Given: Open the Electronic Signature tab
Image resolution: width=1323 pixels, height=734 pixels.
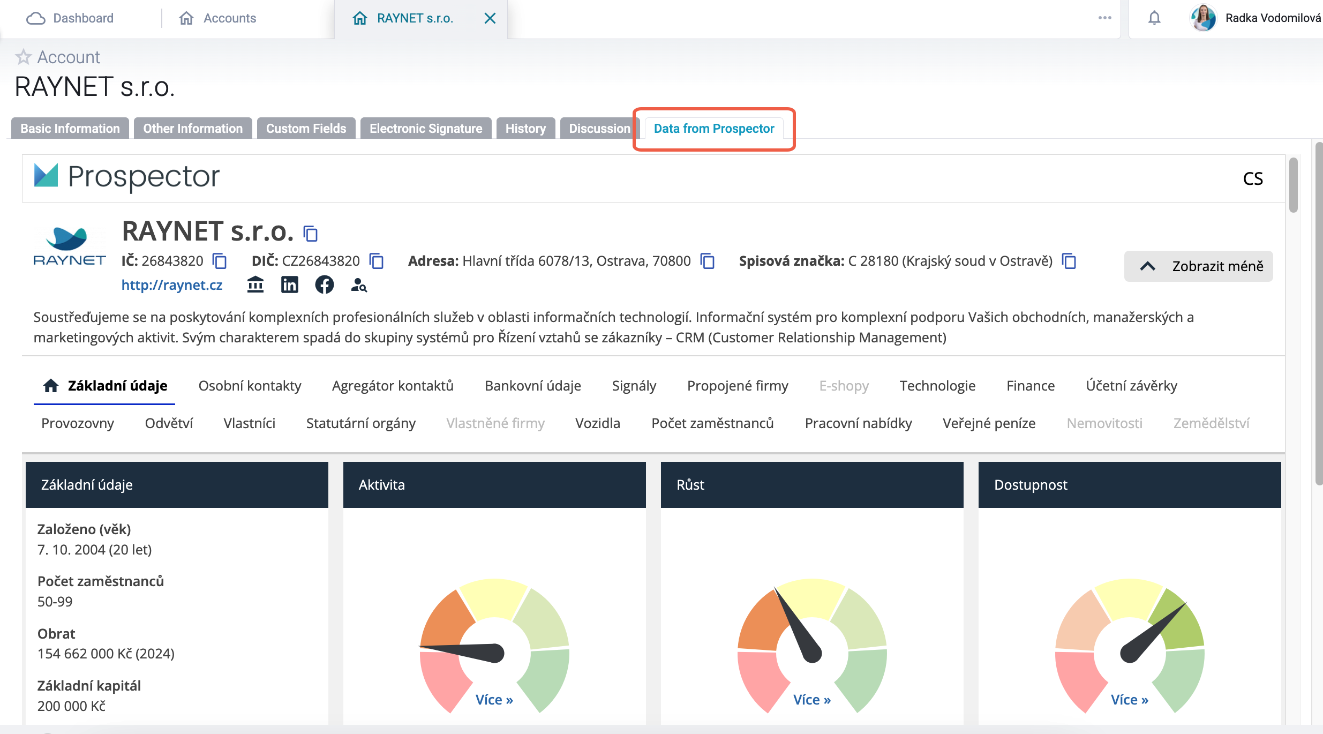Looking at the screenshot, I should coord(426,129).
